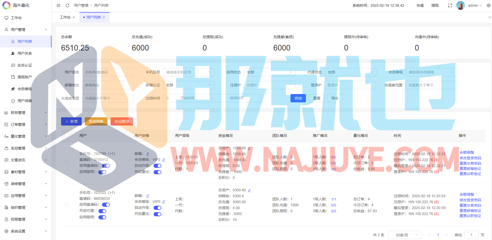The height and width of the screenshot is (240, 492).
Task: Check the select-all header checkbox
Action: 66,135
